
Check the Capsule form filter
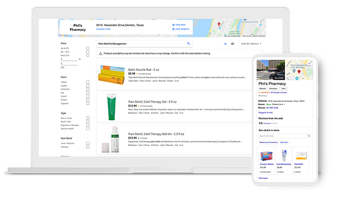87,103
